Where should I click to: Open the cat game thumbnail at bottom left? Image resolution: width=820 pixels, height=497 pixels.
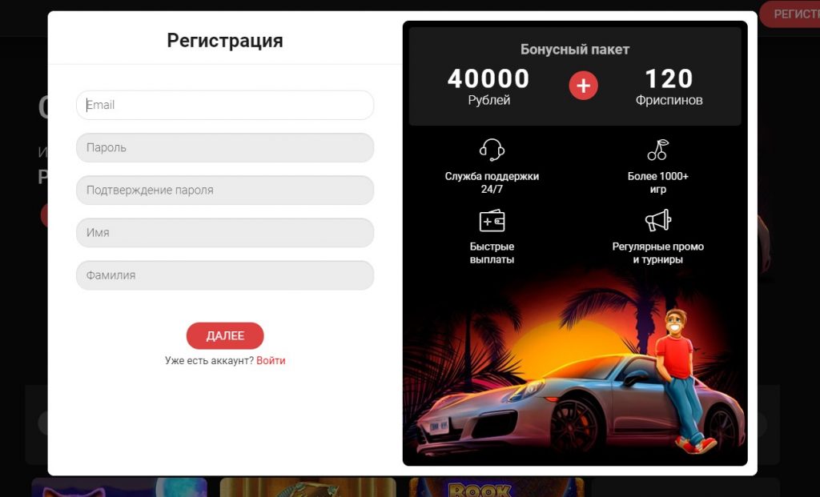pyautogui.click(x=119, y=487)
